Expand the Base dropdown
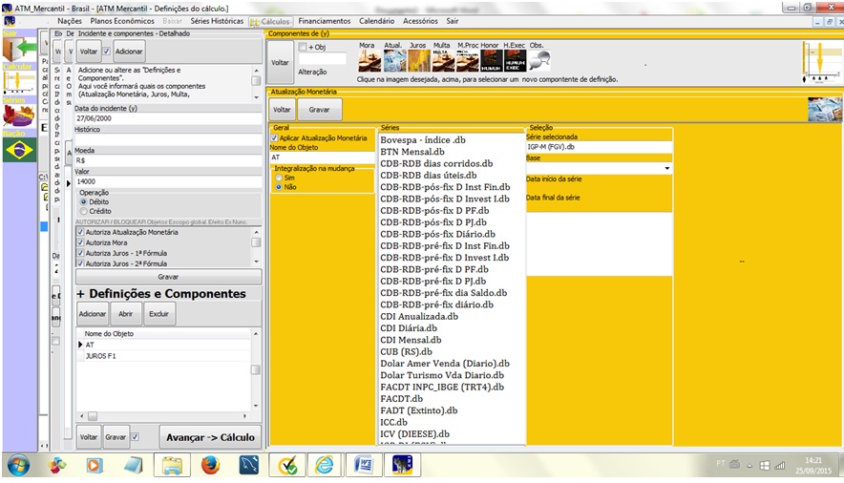Screen dimensions: 844x483 666,169
